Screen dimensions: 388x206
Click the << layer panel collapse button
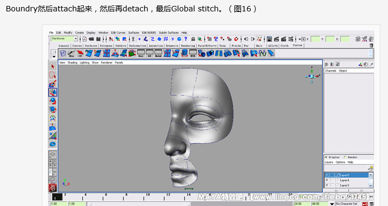(x=336, y=190)
